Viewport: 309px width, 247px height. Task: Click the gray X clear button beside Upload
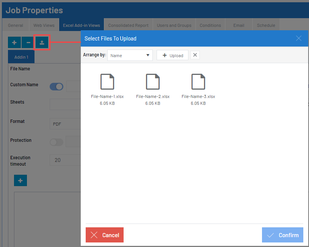[x=195, y=55]
